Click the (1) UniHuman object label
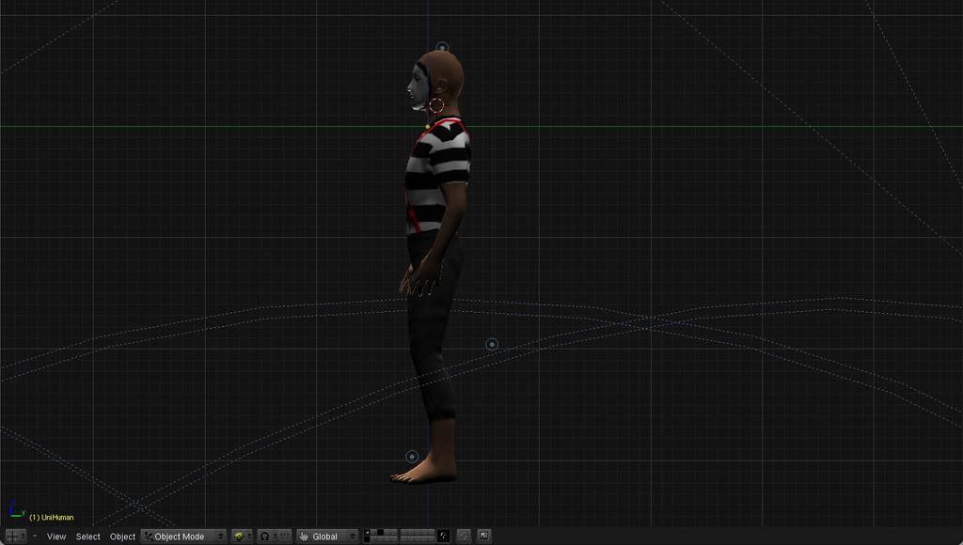The width and height of the screenshot is (963, 545). (52, 518)
